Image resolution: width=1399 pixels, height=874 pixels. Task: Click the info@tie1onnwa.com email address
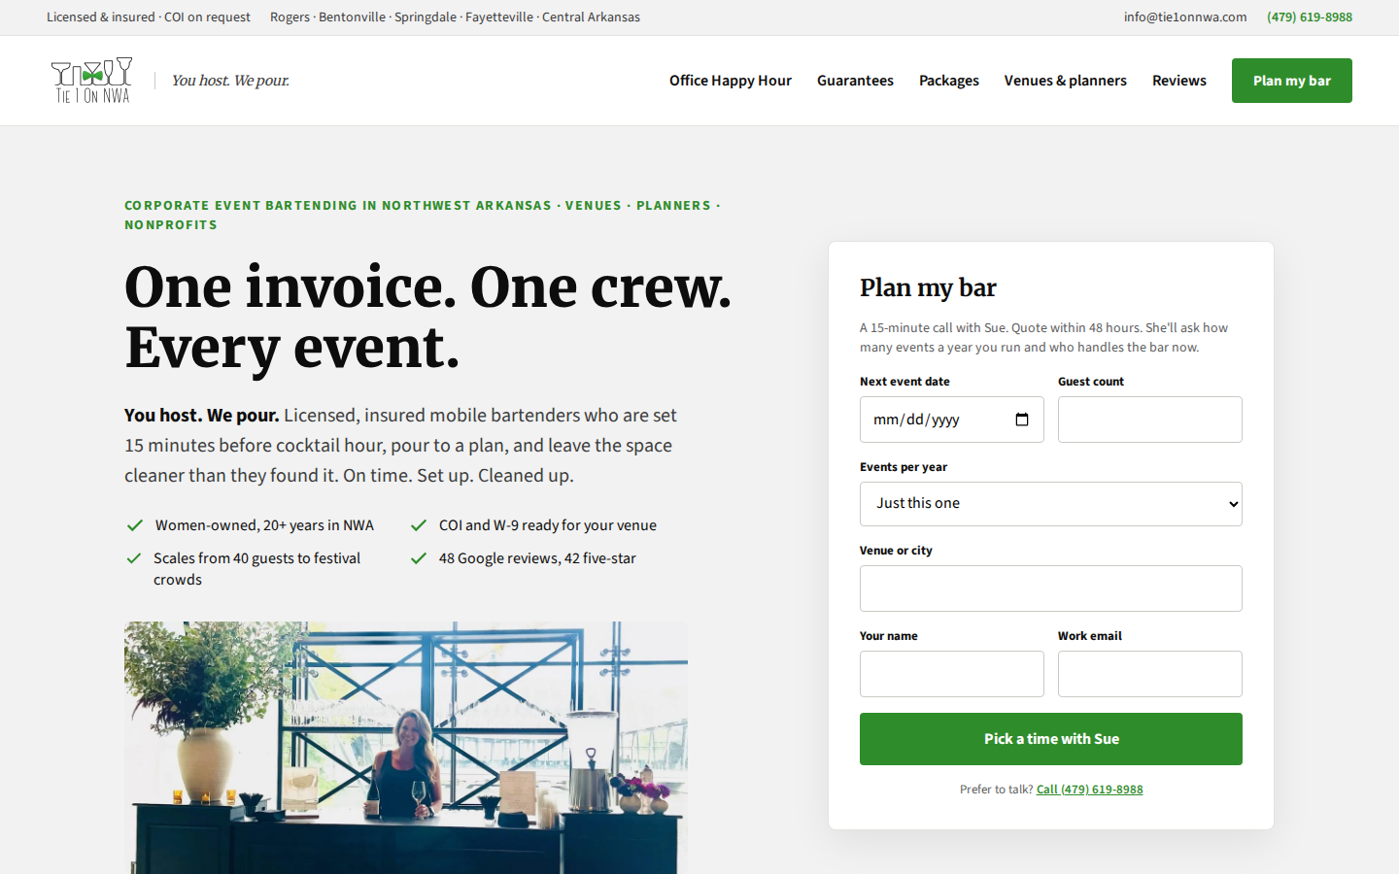(x=1185, y=17)
